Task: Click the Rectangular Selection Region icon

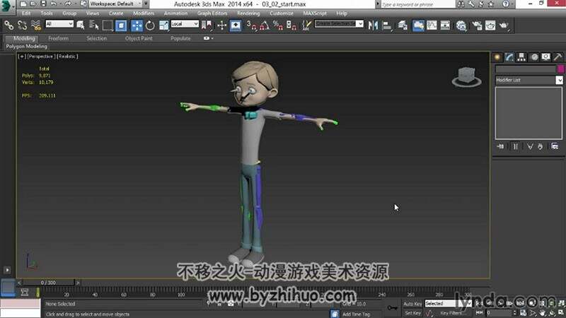Action: coord(108,25)
